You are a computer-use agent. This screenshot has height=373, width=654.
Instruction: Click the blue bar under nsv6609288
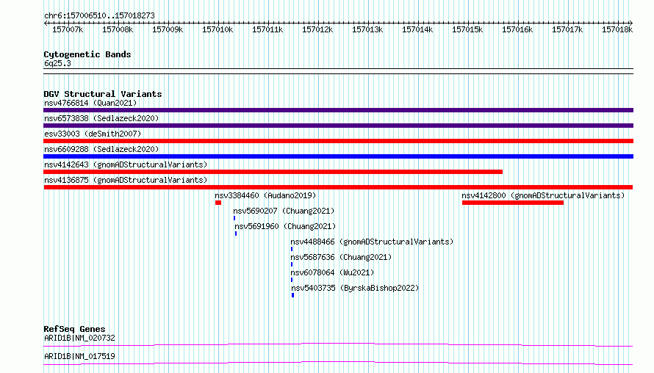(338, 156)
